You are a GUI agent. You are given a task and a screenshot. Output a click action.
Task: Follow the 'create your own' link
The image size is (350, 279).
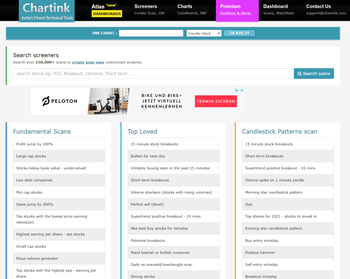coord(88,62)
